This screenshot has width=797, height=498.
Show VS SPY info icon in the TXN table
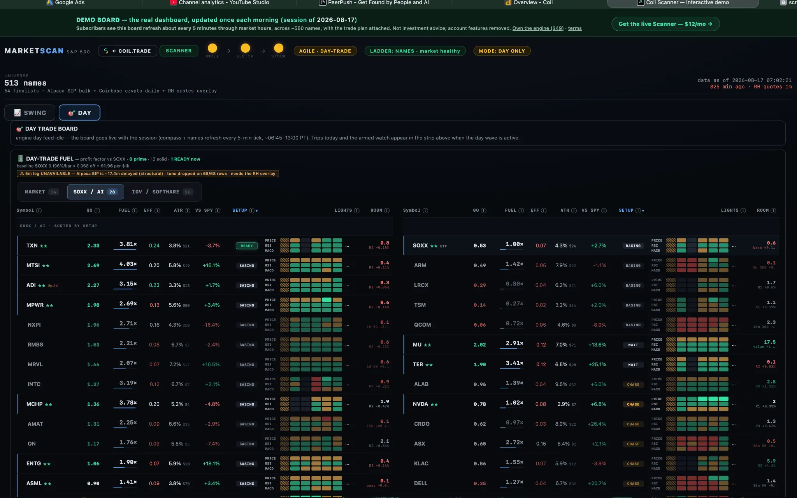click(218, 211)
